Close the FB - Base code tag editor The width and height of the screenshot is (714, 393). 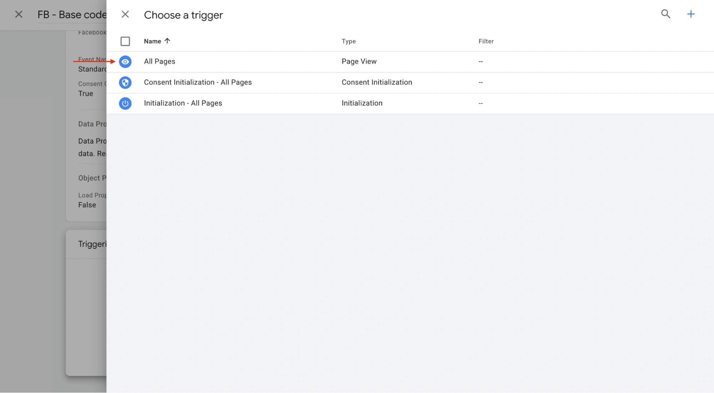click(x=19, y=15)
